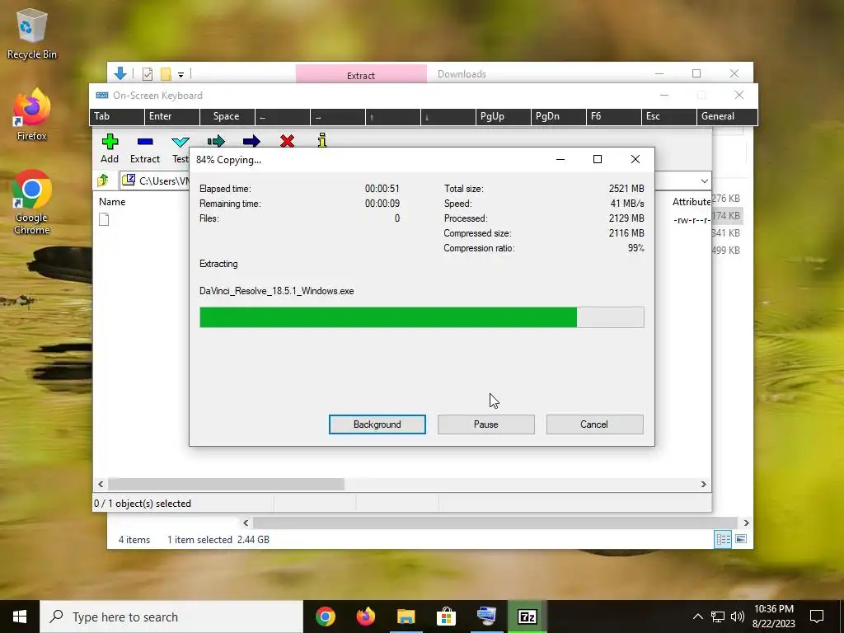Viewport: 844px width, 633px height.
Task: Click the 7-Zip Add toolbar icon
Action: (x=110, y=142)
